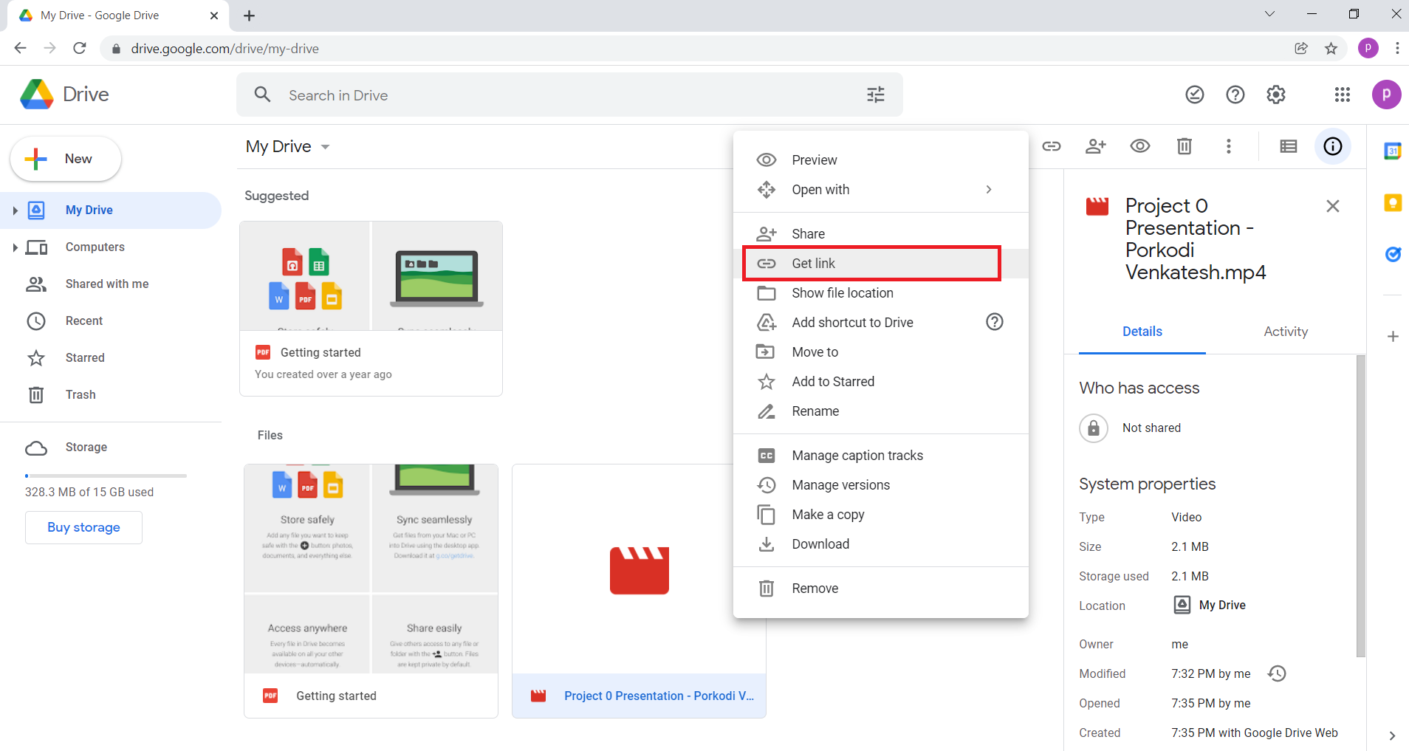
Task: Click the offline ready status icon
Action: pos(1194,95)
